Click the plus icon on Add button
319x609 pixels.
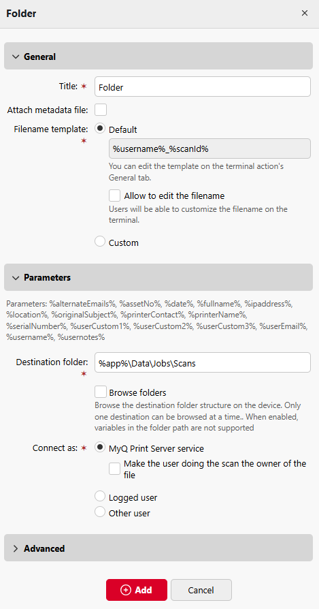click(126, 590)
